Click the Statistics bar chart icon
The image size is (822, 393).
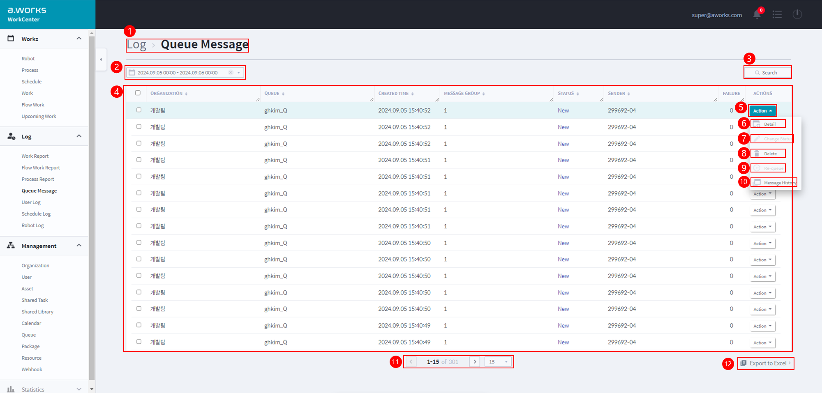pos(11,389)
